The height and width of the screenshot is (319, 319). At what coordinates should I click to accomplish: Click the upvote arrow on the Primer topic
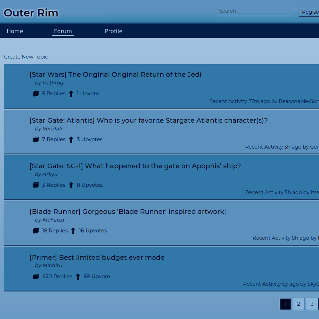(78, 277)
